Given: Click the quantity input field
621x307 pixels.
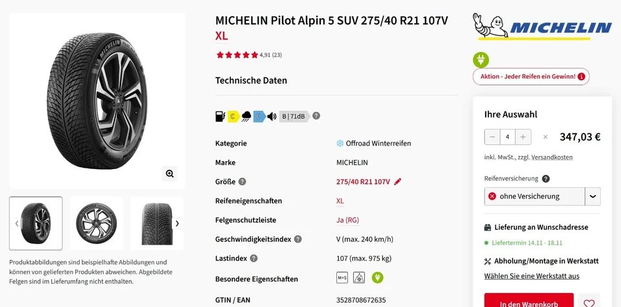Looking at the screenshot, I should (x=508, y=137).
